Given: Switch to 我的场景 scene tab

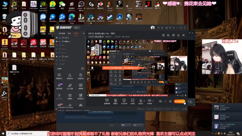Looking at the screenshot, I should [62, 33].
